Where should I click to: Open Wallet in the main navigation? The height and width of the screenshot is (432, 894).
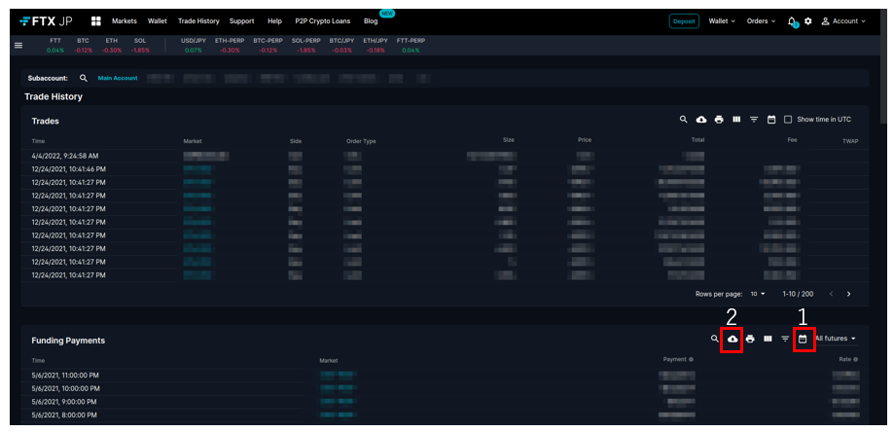[x=158, y=21]
